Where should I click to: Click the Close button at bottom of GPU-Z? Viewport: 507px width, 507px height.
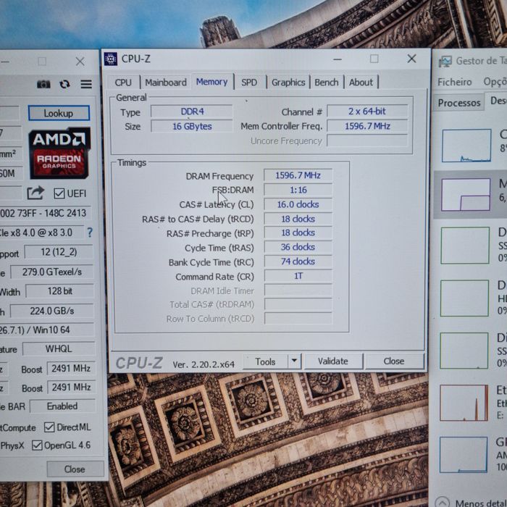[75, 469]
